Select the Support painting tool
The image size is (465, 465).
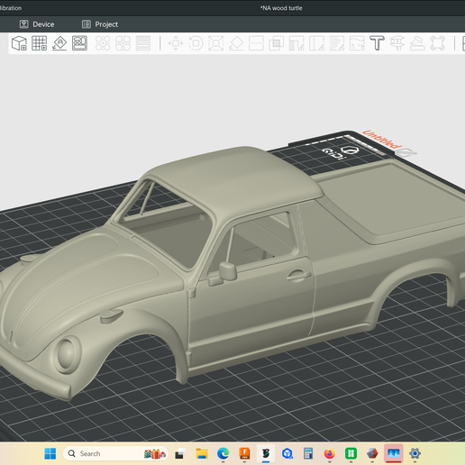click(x=296, y=43)
